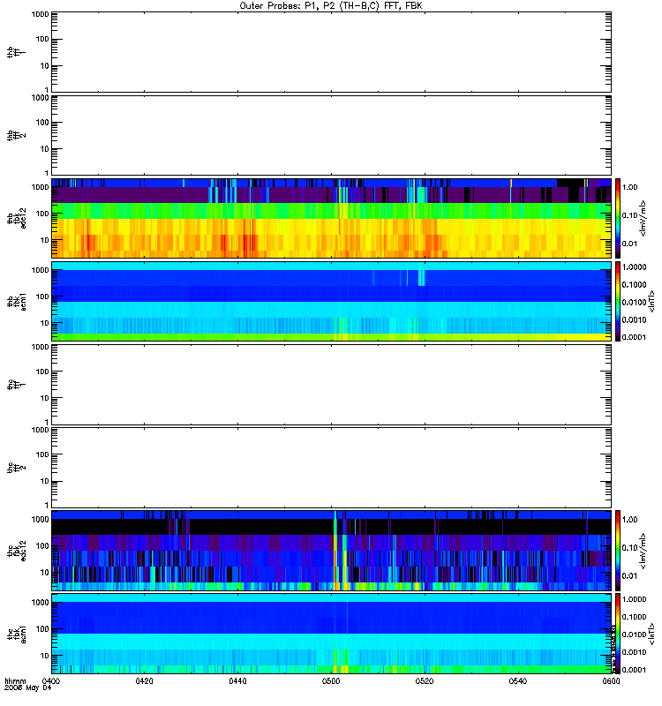Click the 0.1000 tick on thb scm1 color bar
This screenshot has height=706, width=662.
tap(634, 284)
